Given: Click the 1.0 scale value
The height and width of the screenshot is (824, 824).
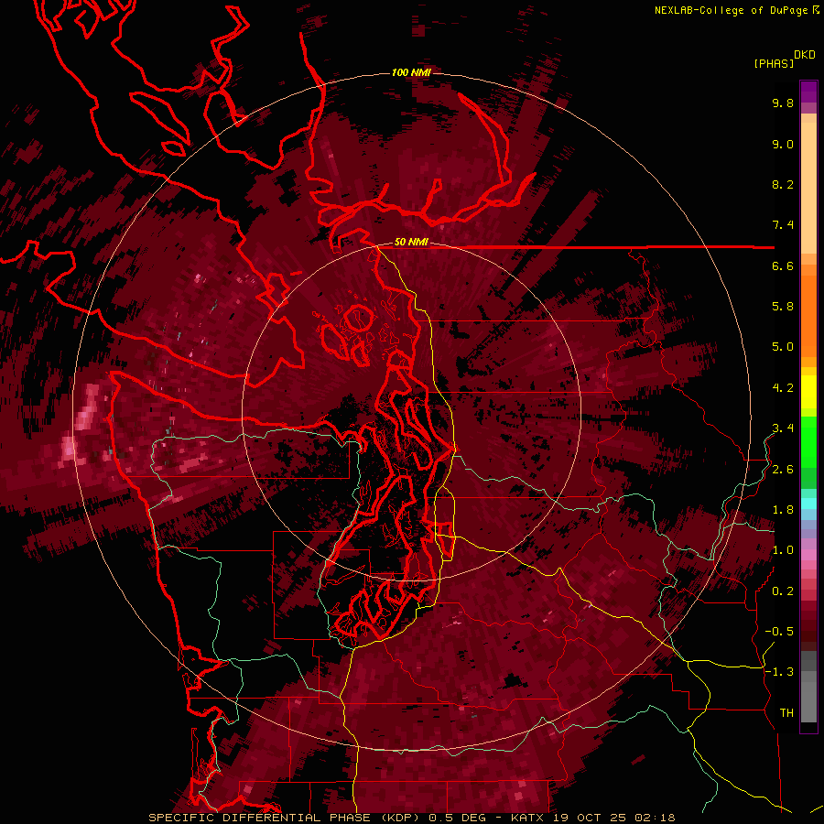Looking at the screenshot, I should click(783, 550).
